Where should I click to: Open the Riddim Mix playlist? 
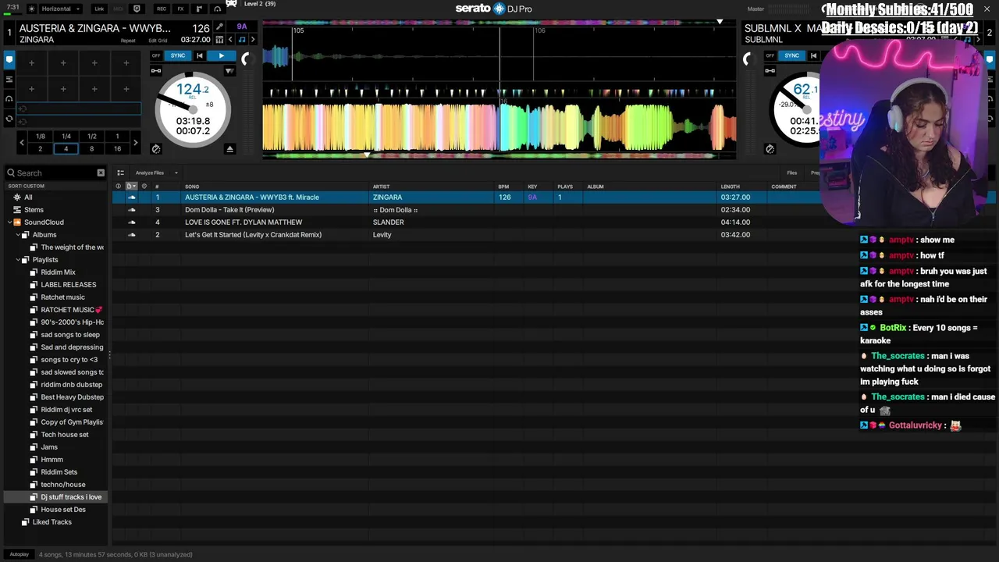(x=58, y=272)
